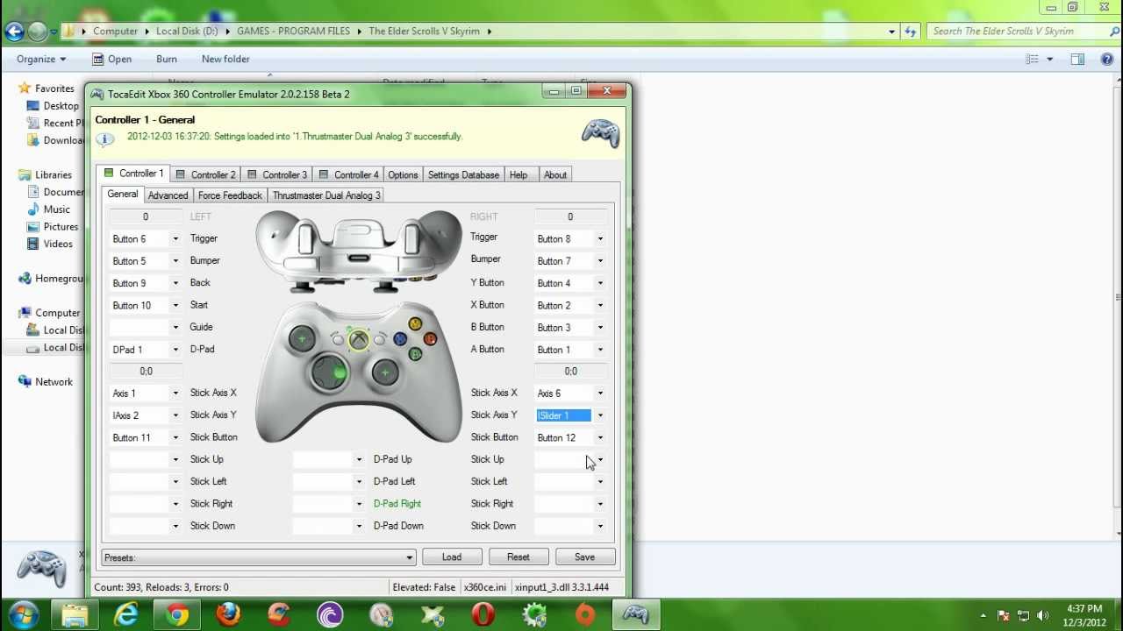
Task: Click the speaker volume tray icon
Action: 1042,615
